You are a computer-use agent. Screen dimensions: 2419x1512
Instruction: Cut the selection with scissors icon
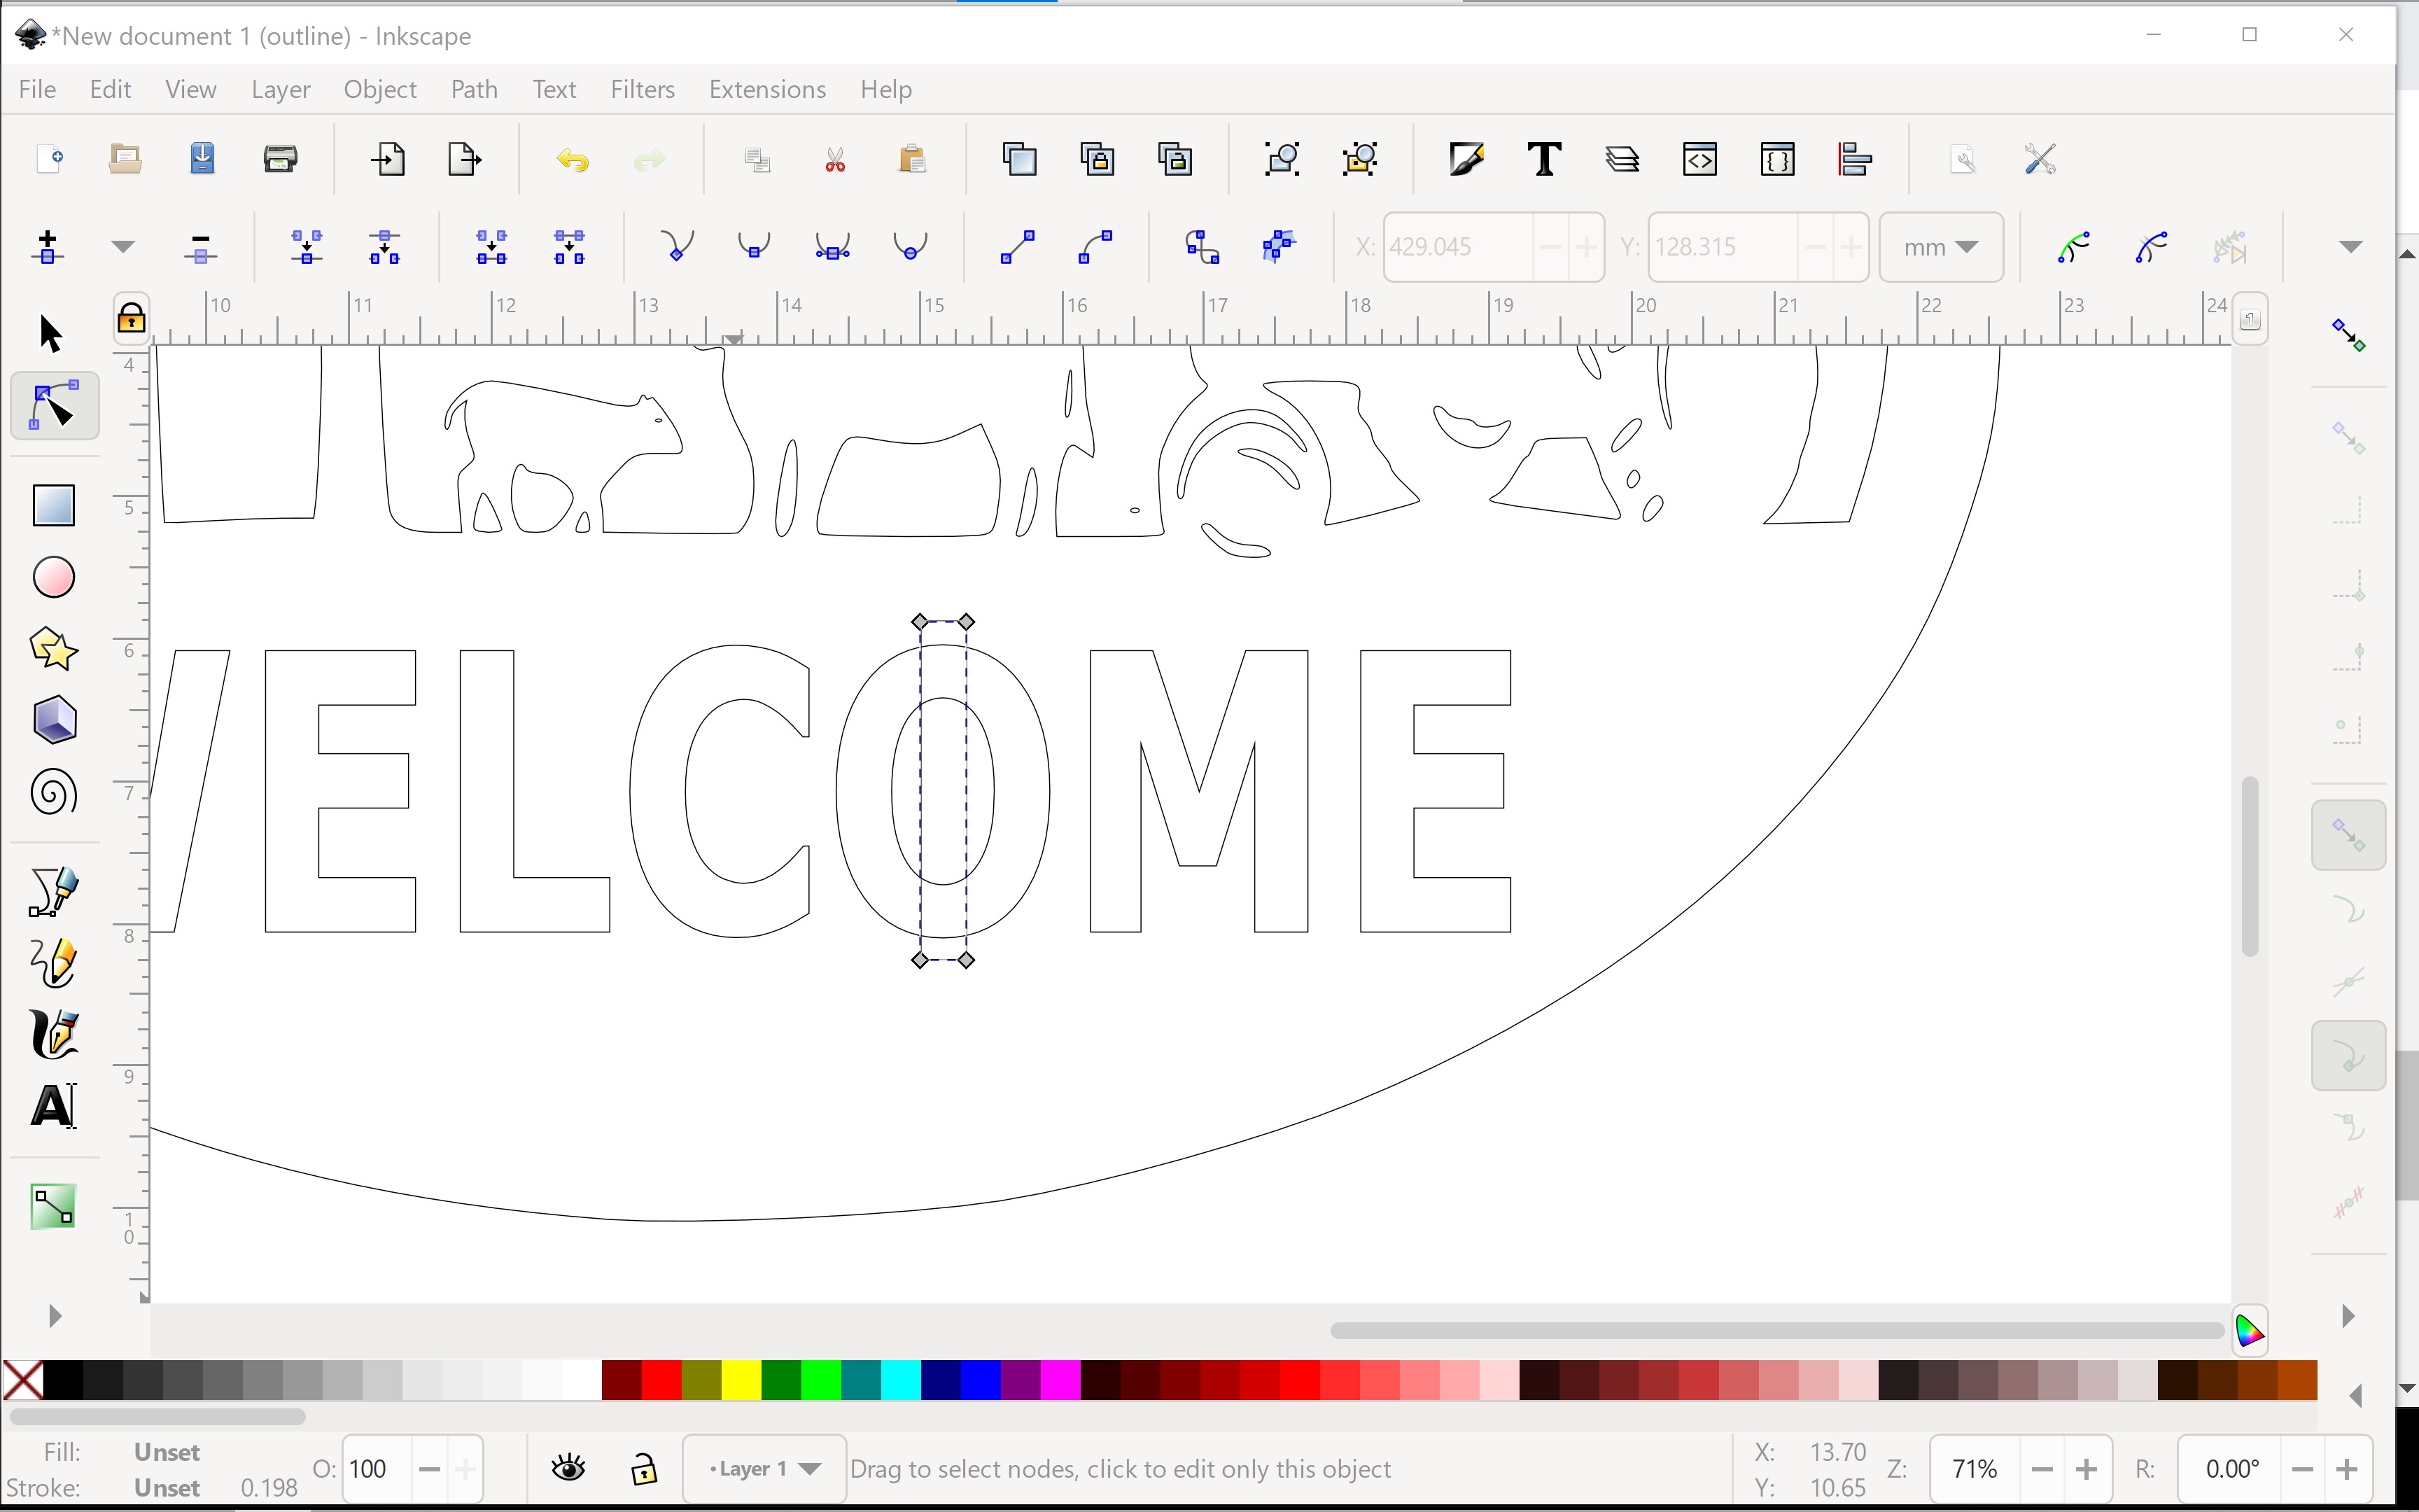click(836, 159)
